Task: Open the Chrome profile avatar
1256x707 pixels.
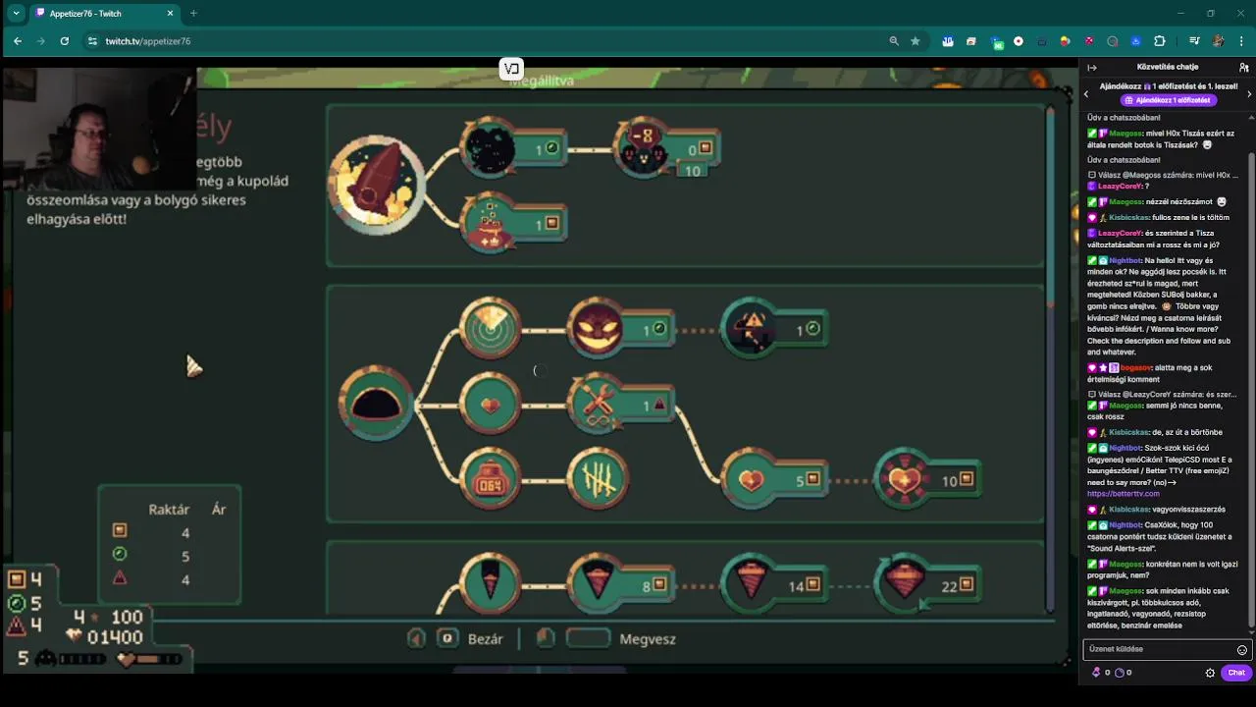Action: pyautogui.click(x=1218, y=41)
